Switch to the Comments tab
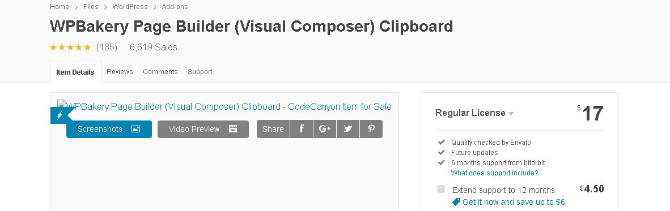 pyautogui.click(x=160, y=72)
